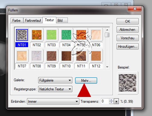
Task: Open the Bild tab
Action: (62, 21)
